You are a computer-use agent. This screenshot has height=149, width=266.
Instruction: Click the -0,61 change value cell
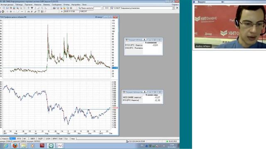[155, 45]
